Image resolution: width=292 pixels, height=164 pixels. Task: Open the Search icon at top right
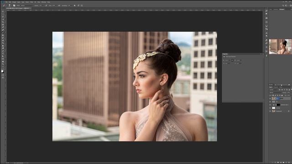tap(283, 5)
